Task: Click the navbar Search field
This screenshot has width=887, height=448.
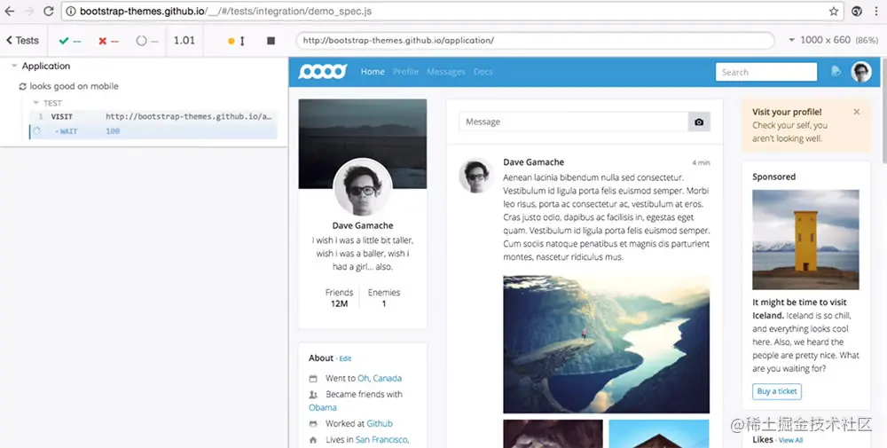Action: (x=766, y=72)
